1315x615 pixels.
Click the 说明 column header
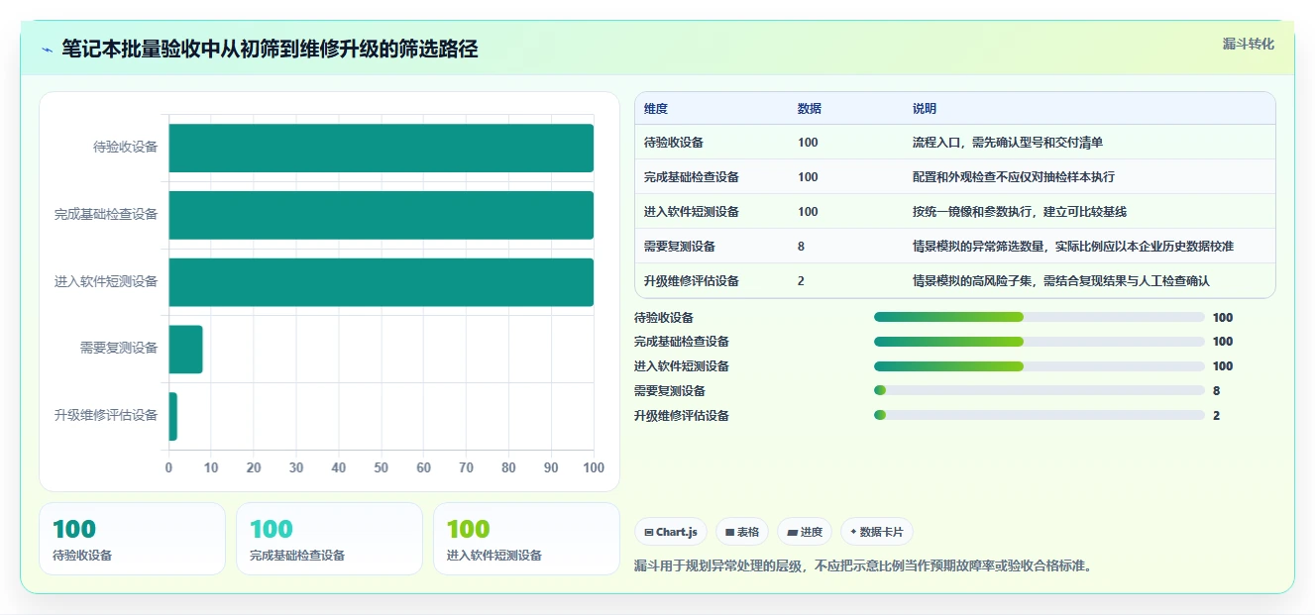[x=925, y=109]
